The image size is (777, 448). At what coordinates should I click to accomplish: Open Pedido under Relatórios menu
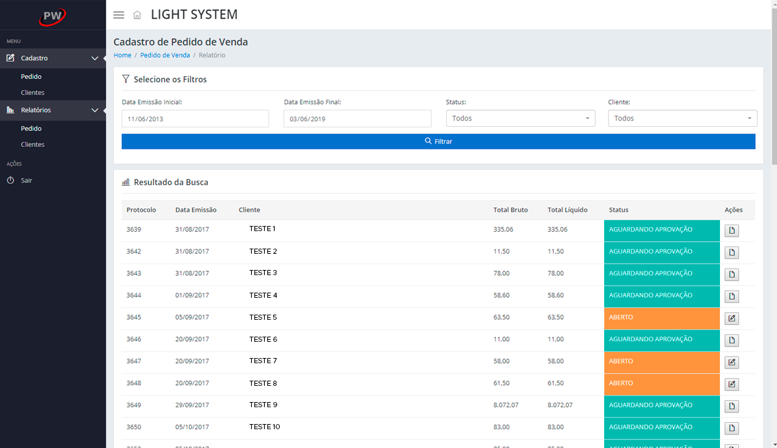(x=31, y=128)
